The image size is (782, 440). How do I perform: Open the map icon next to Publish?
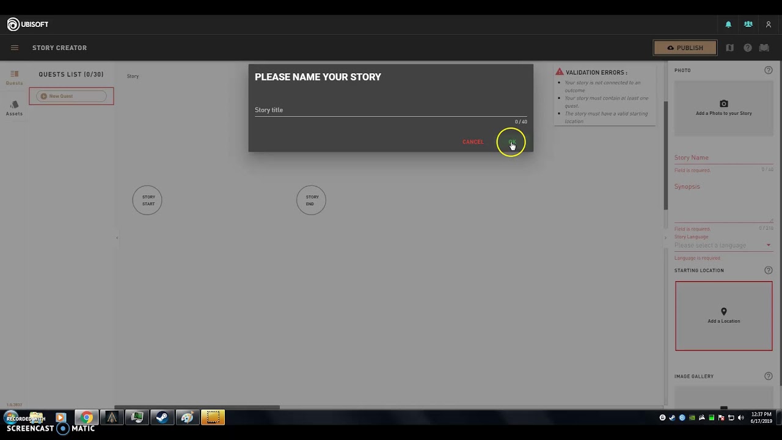(729, 48)
